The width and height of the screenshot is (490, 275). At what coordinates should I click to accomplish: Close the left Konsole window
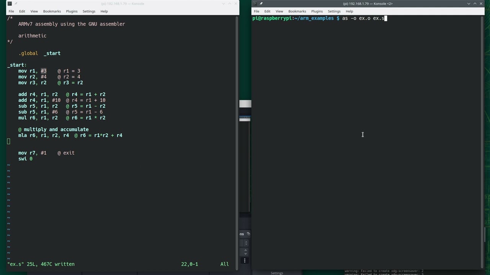coord(236,3)
